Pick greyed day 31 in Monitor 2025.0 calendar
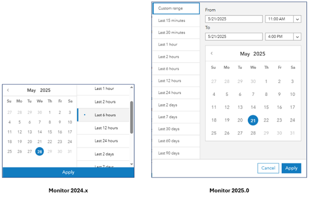 coord(292,133)
